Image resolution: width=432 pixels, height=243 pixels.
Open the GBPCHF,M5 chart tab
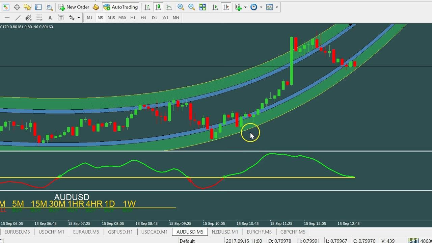pyautogui.click(x=293, y=232)
